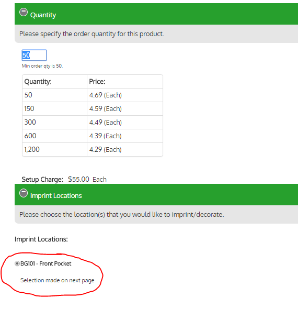The width and height of the screenshot is (298, 320).
Task: Click Selection made on next page text
Action: [x=57, y=280]
